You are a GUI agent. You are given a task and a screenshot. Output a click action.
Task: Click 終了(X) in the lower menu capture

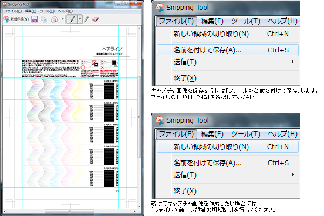pos(185,191)
